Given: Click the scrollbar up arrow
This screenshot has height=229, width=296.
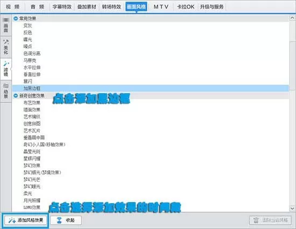Looking at the screenshot, I should (x=292, y=18).
